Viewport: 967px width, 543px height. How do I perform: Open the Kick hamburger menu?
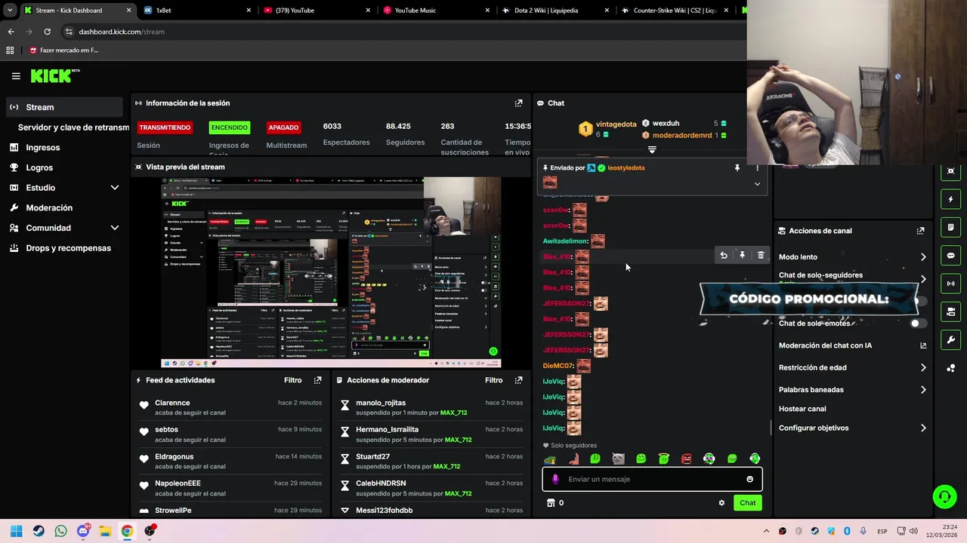[x=16, y=76]
